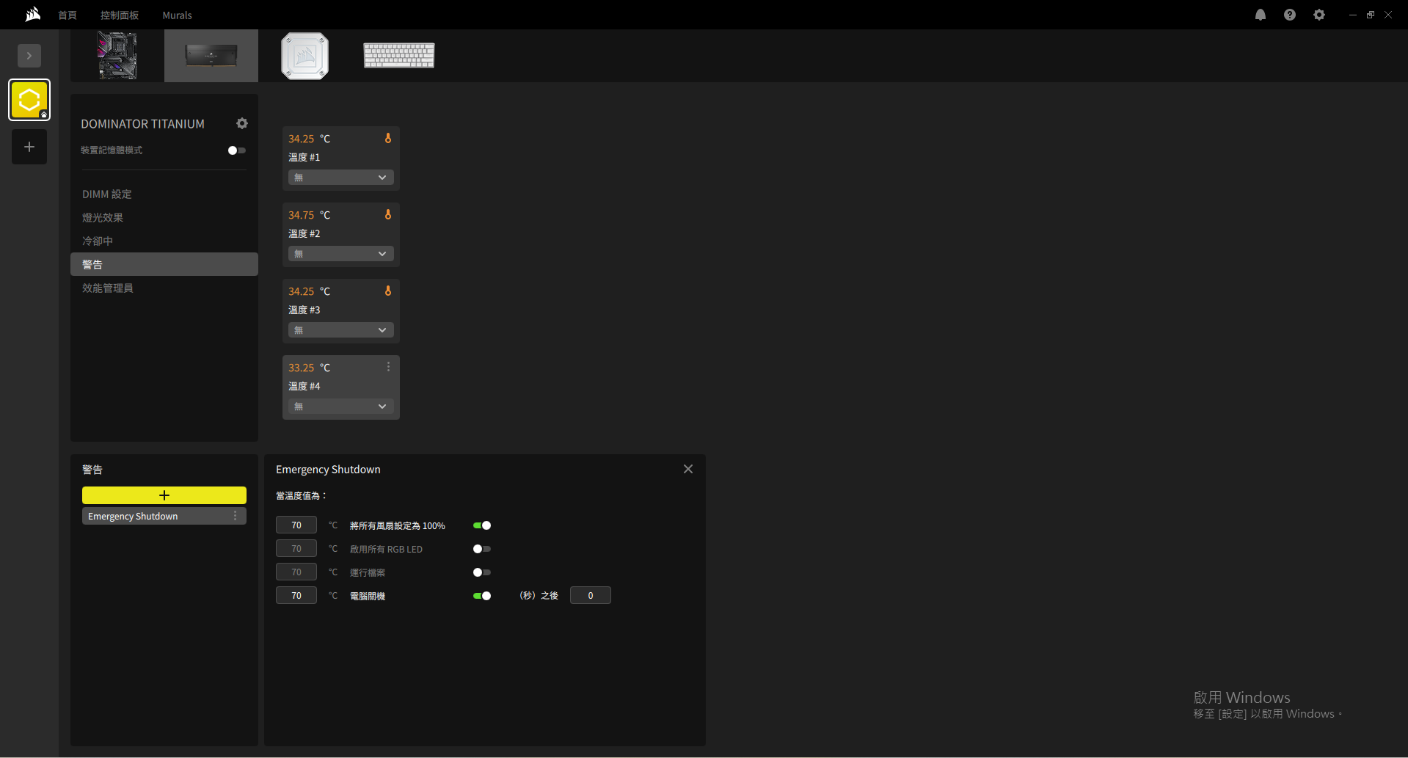Open the help question mark icon
This screenshot has height=758, width=1408.
1290,15
